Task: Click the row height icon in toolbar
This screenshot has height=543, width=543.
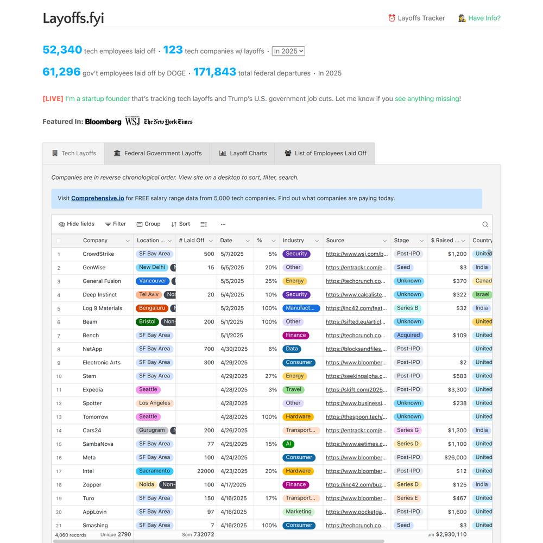Action: coord(204,224)
